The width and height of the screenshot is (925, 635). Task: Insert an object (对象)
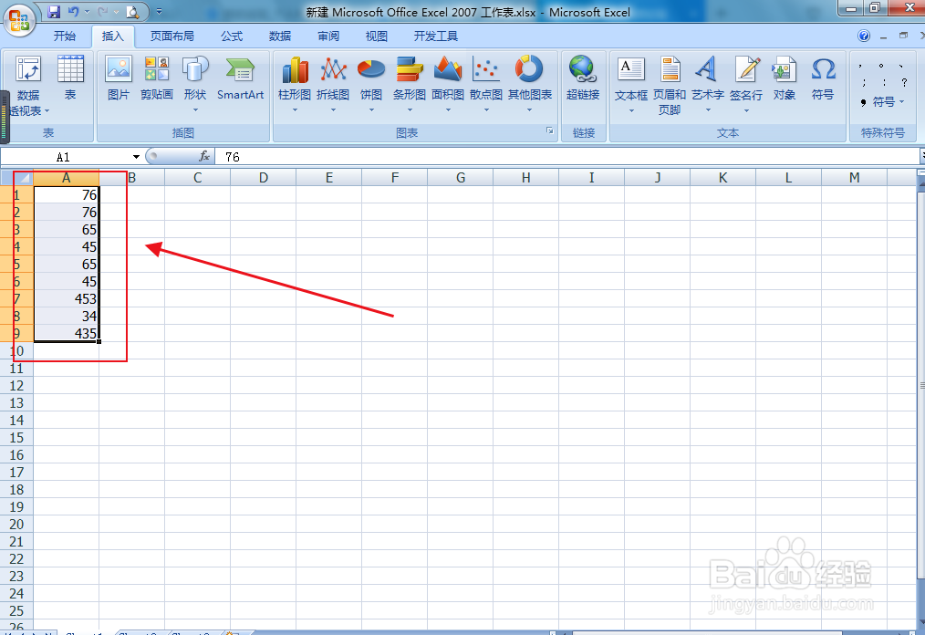784,78
